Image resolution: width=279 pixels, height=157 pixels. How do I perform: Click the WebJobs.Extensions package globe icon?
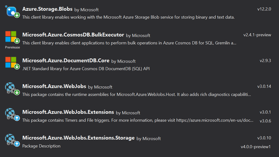tap(11, 114)
